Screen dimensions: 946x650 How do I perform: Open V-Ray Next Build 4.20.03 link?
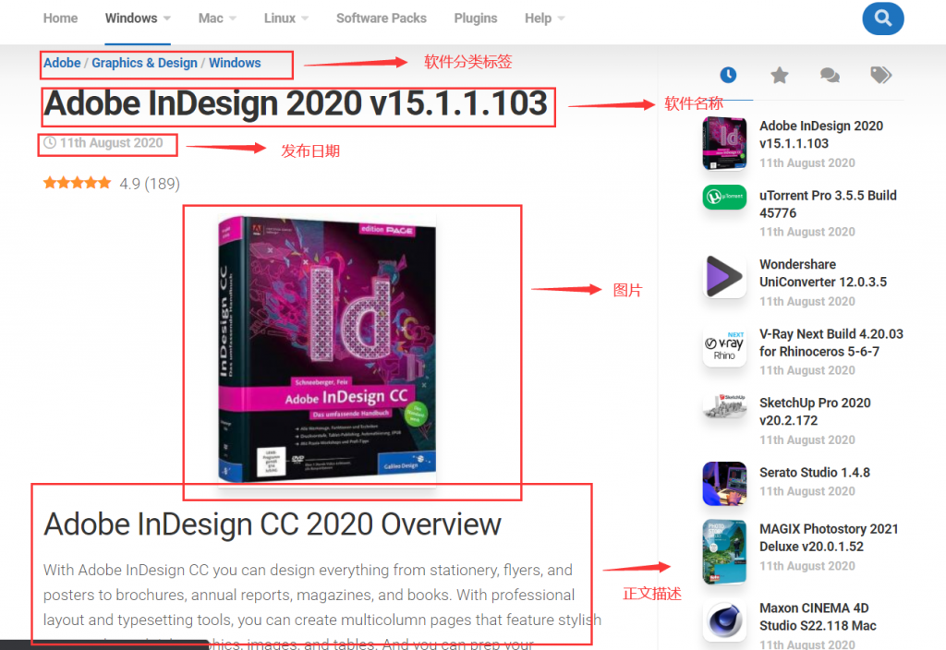click(831, 343)
